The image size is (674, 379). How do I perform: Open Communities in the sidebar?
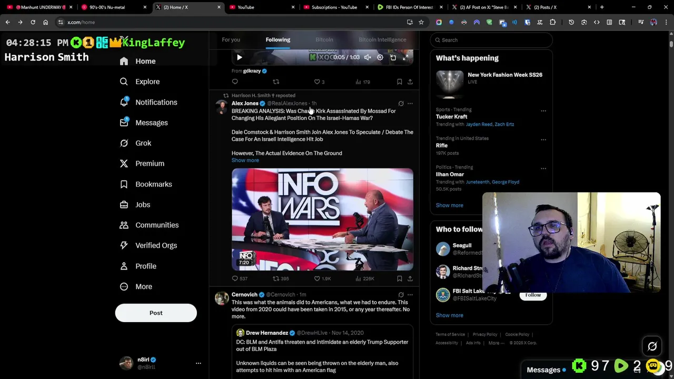[149, 225]
